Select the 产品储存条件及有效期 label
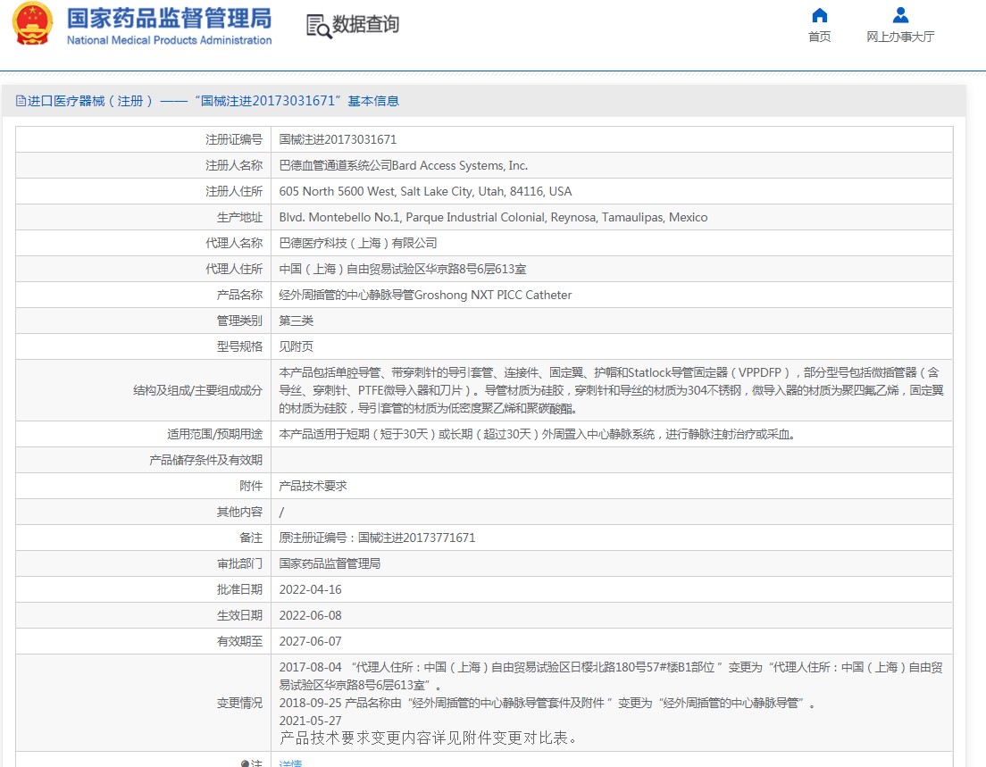This screenshot has height=767, width=986. coord(205,460)
